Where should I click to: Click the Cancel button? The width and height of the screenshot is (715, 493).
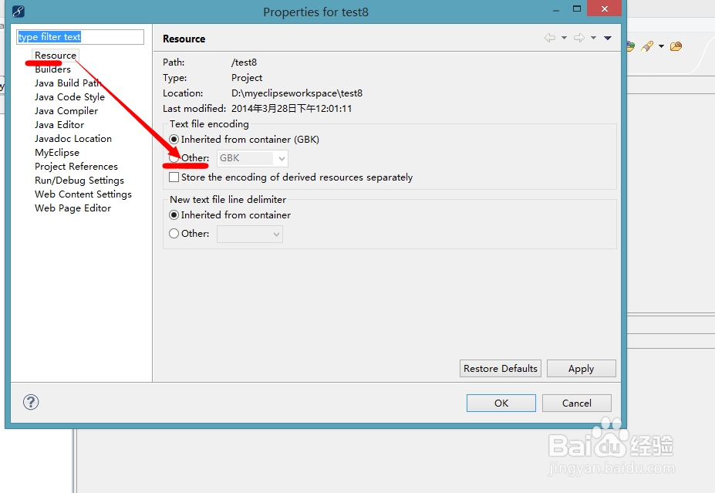pyautogui.click(x=577, y=404)
